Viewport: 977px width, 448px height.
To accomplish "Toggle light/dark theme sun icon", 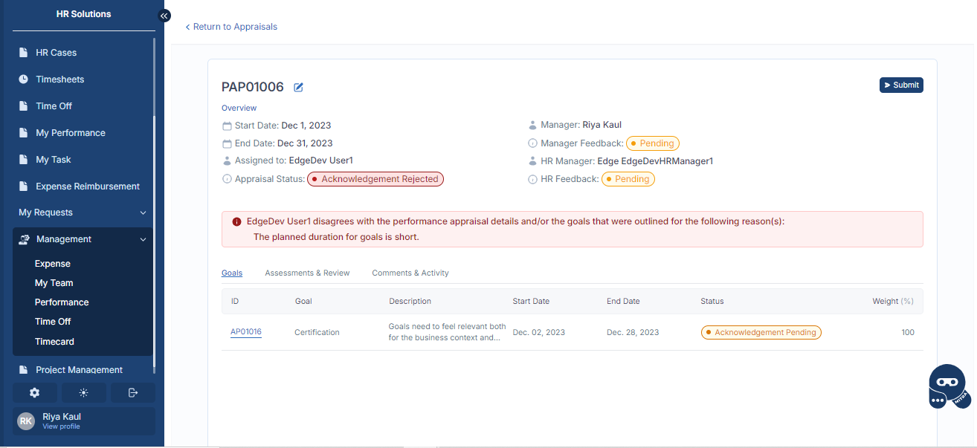I will pos(83,393).
